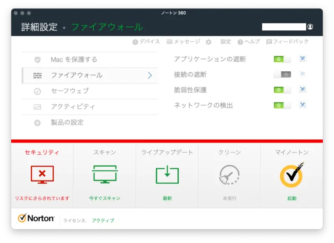Click the セーフウェブ checkmark circle icon
This screenshot has width=334, height=243.
point(38,91)
